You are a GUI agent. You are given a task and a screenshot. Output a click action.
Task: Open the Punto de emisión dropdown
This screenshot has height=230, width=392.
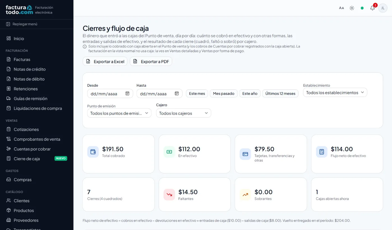[x=119, y=113]
